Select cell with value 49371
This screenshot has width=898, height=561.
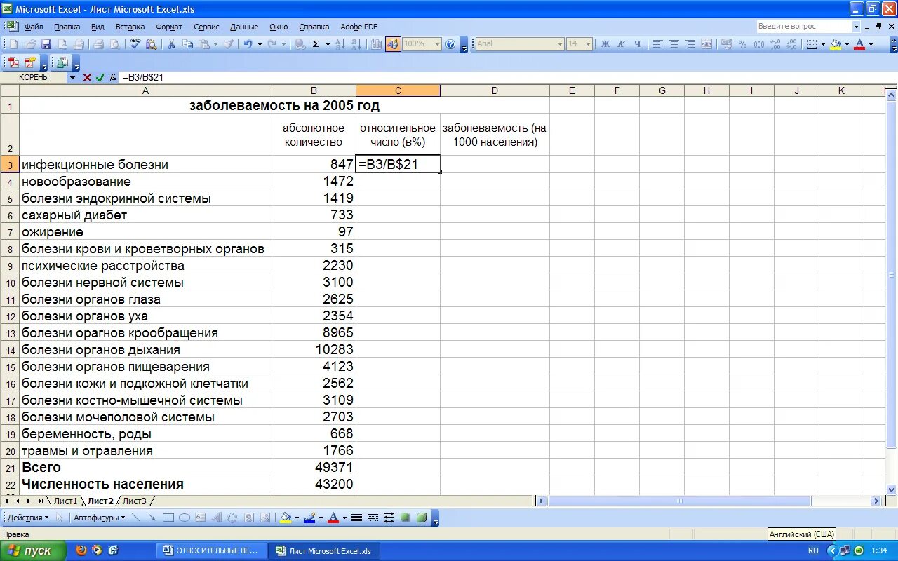[x=314, y=468]
